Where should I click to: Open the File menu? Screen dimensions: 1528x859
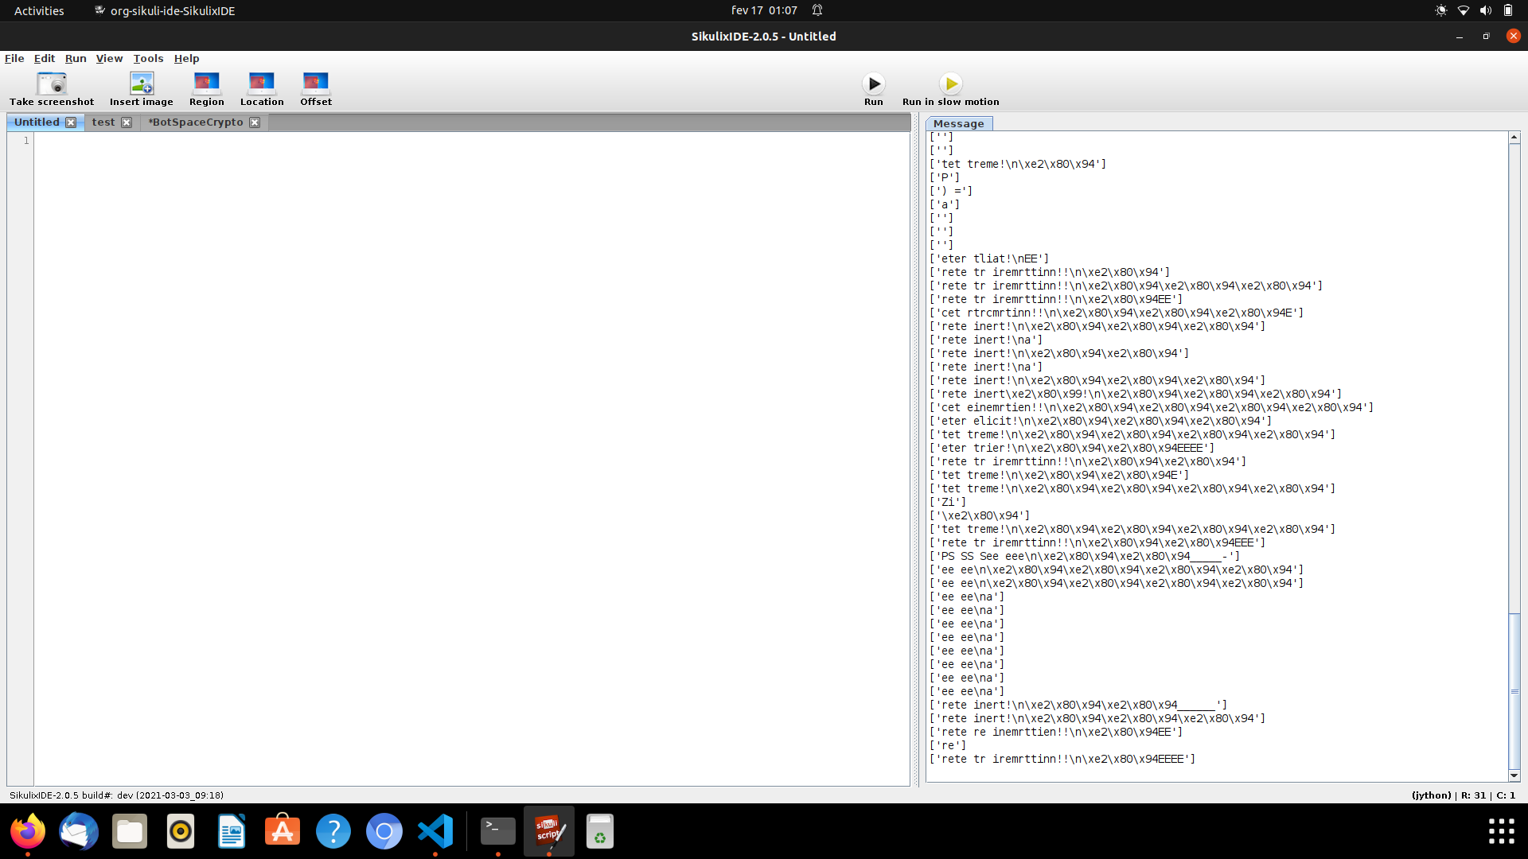click(x=14, y=58)
